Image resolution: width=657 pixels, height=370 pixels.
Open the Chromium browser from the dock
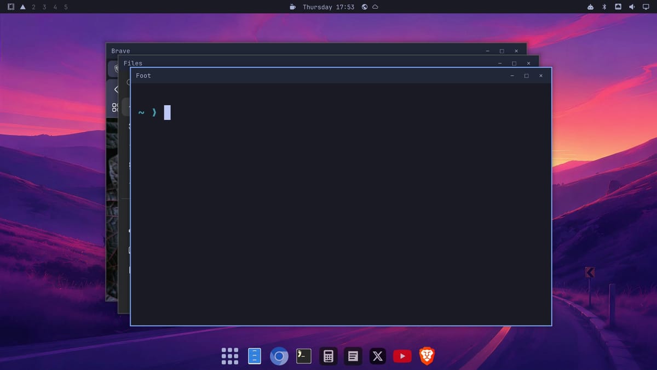(x=279, y=356)
